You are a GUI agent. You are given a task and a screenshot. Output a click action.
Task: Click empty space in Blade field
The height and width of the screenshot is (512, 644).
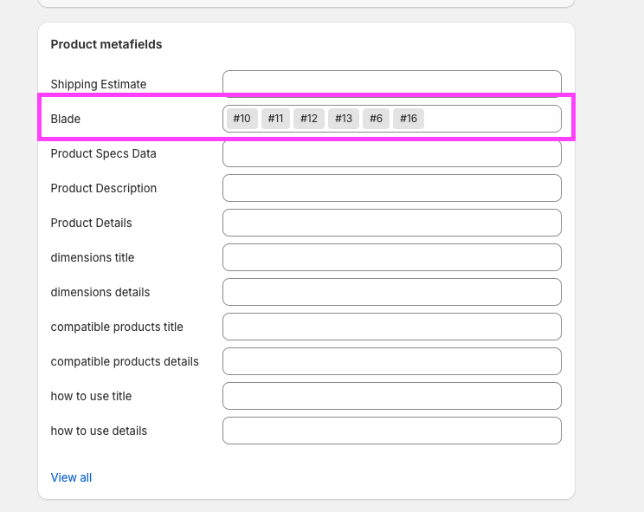(492, 119)
